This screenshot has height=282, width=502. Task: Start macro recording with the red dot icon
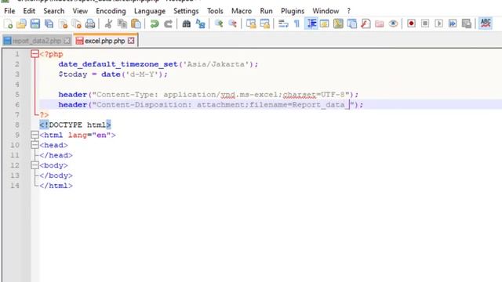click(x=411, y=23)
